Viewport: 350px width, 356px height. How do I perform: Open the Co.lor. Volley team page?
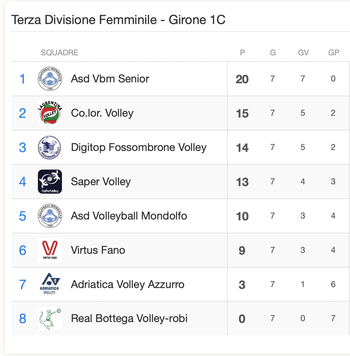click(102, 113)
